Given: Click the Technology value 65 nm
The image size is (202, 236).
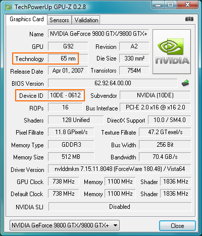Looking at the screenshot, I should [x=68, y=58].
